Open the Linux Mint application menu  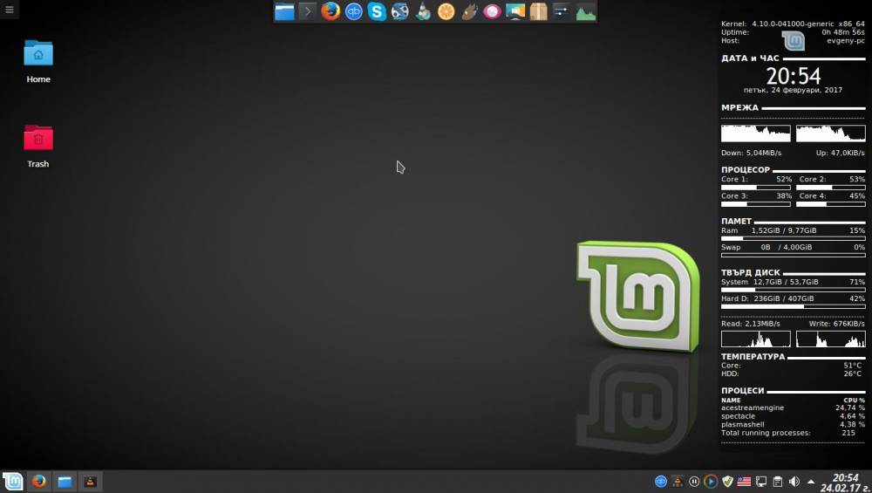pyautogui.click(x=13, y=482)
